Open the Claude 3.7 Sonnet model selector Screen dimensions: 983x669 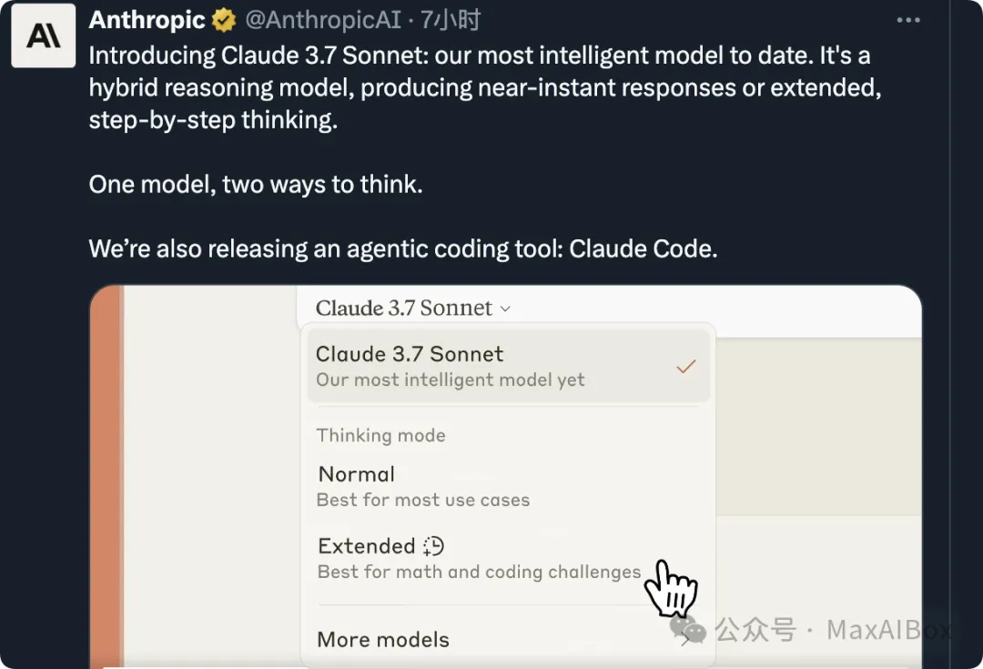pyautogui.click(x=413, y=308)
